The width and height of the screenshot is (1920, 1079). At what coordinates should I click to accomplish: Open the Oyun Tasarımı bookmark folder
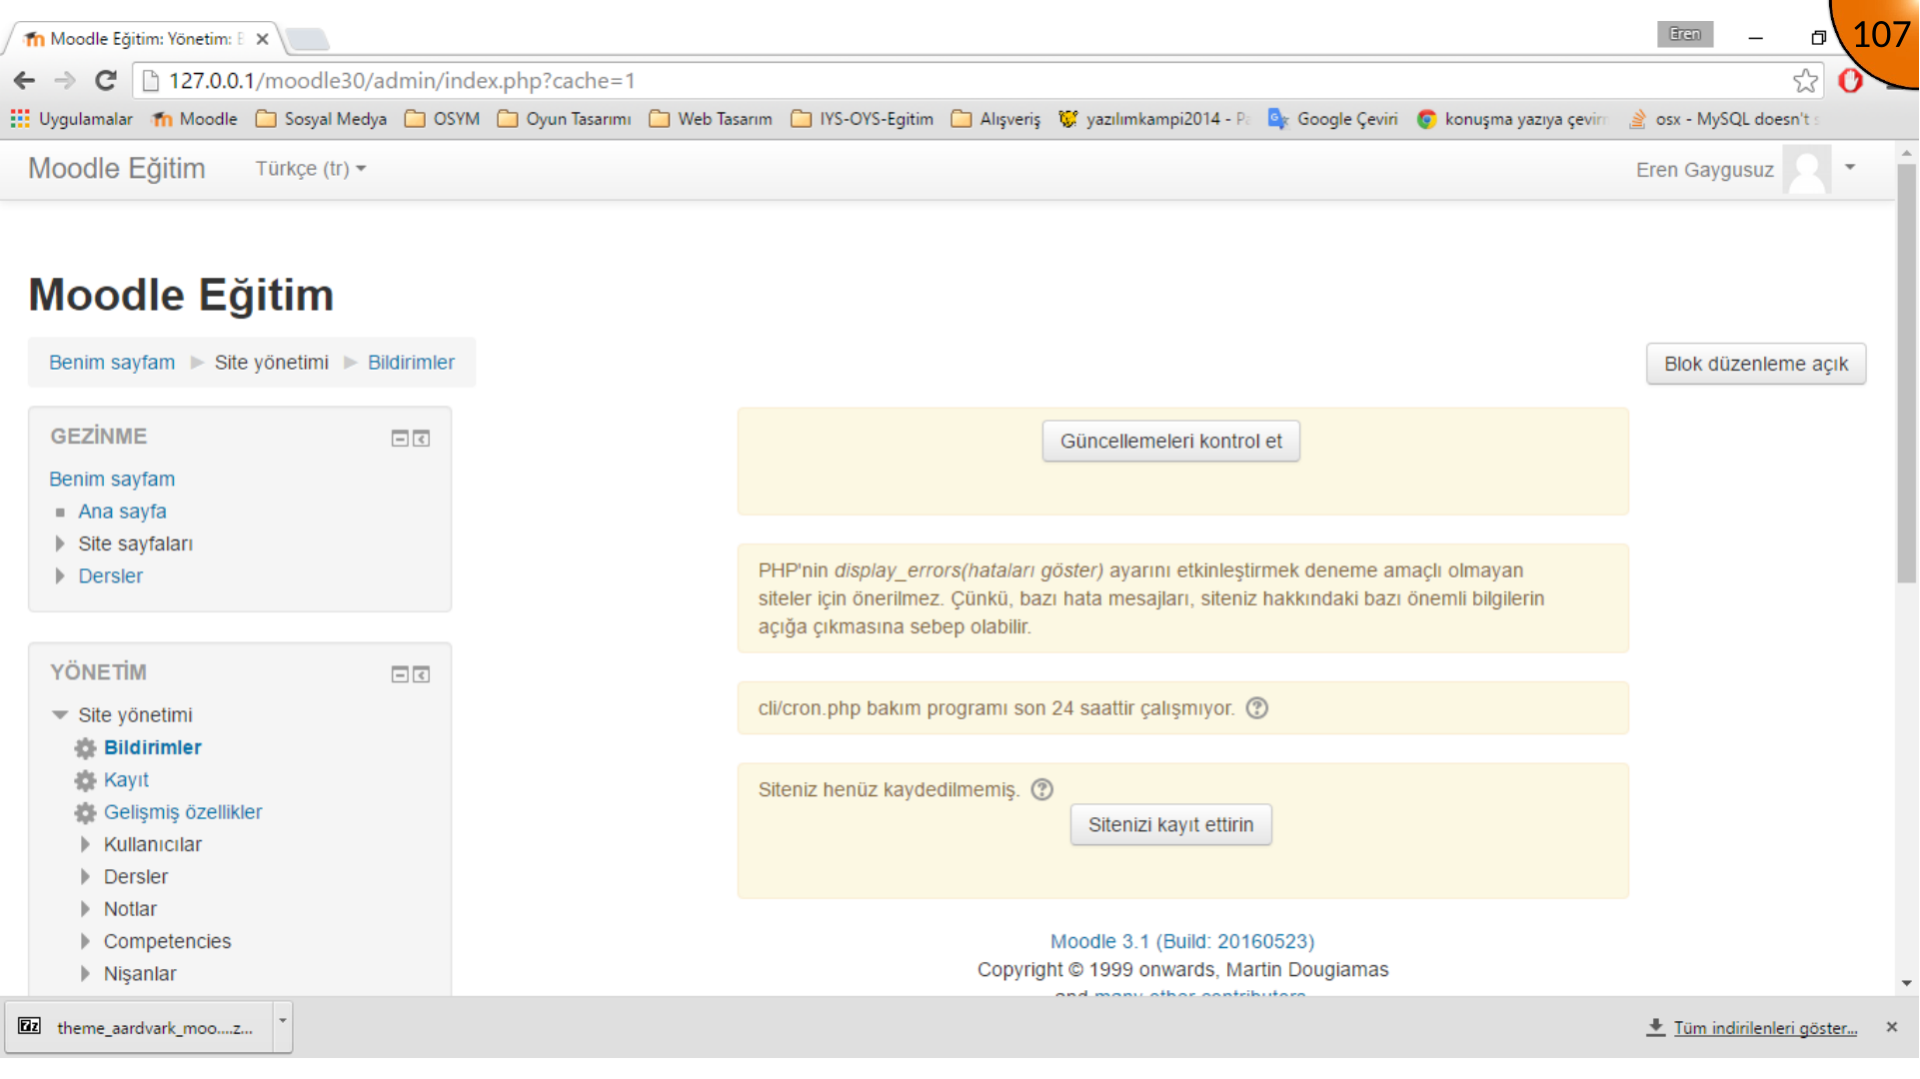(x=565, y=119)
